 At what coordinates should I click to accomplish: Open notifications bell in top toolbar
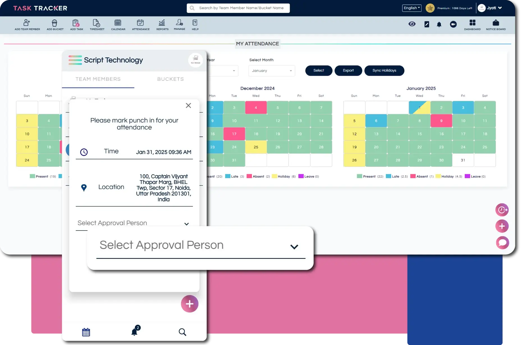coord(439,24)
